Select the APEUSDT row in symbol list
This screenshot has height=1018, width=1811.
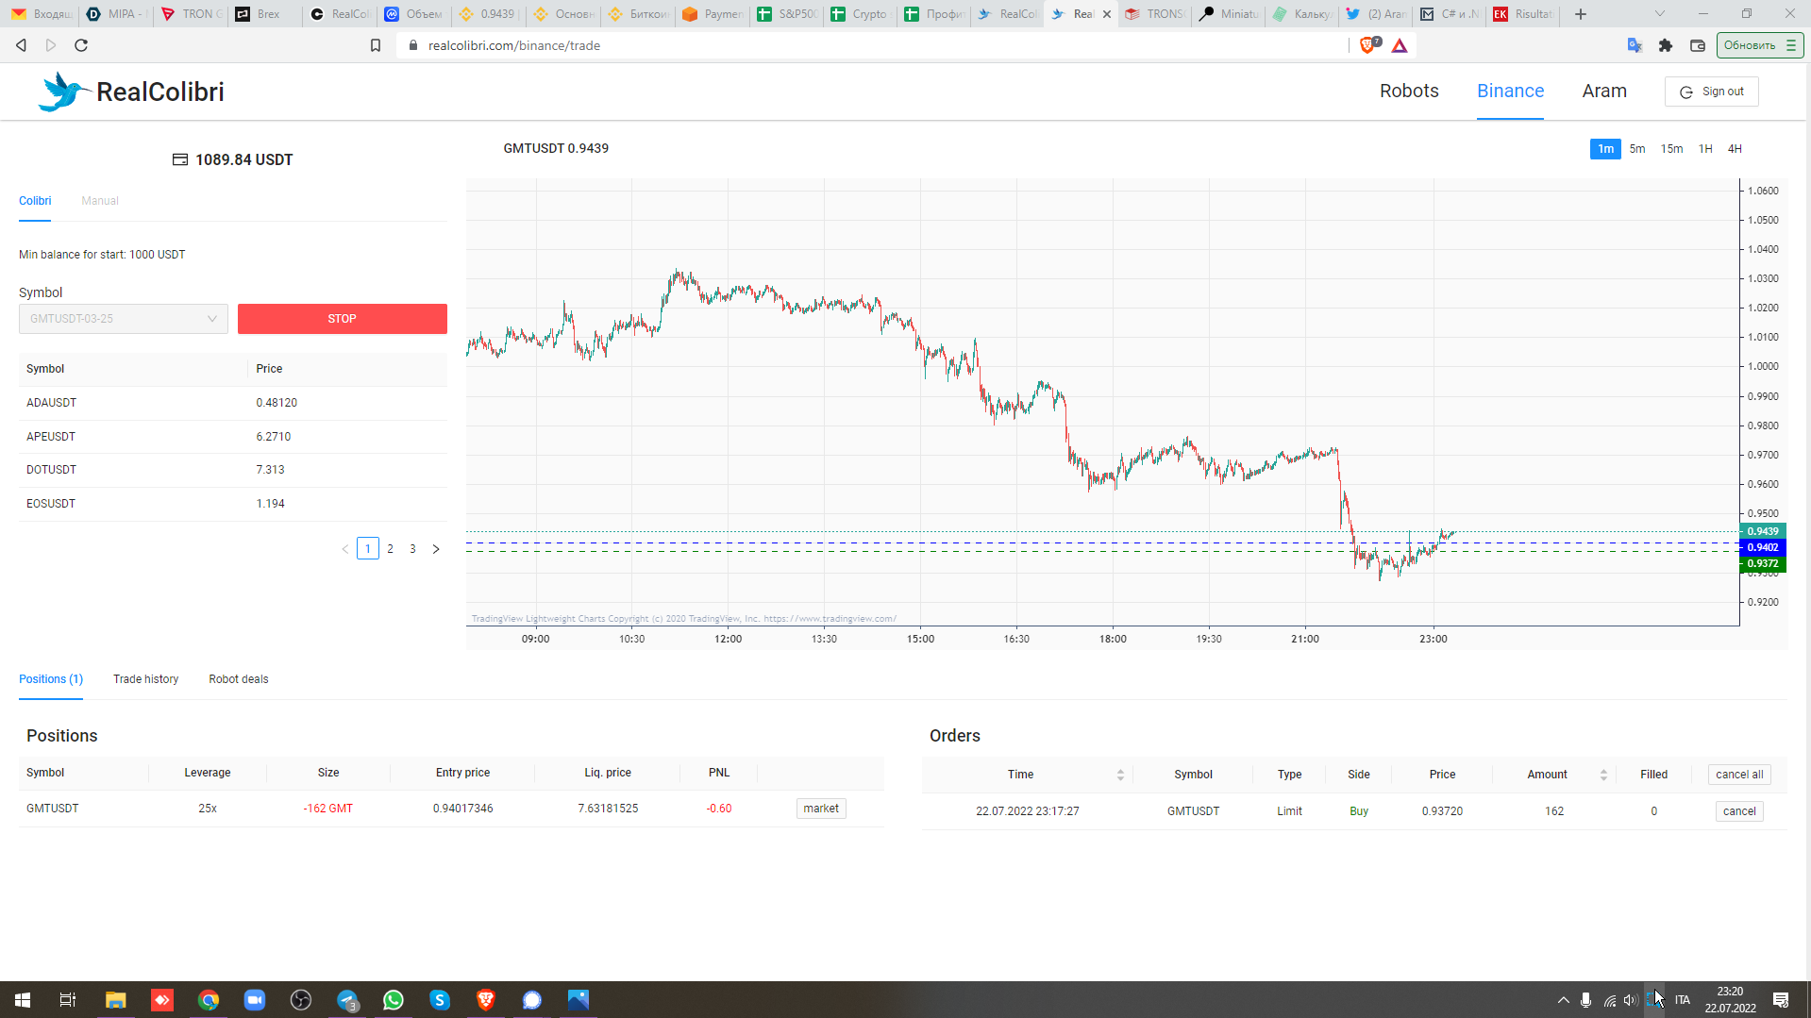pyautogui.click(x=233, y=437)
